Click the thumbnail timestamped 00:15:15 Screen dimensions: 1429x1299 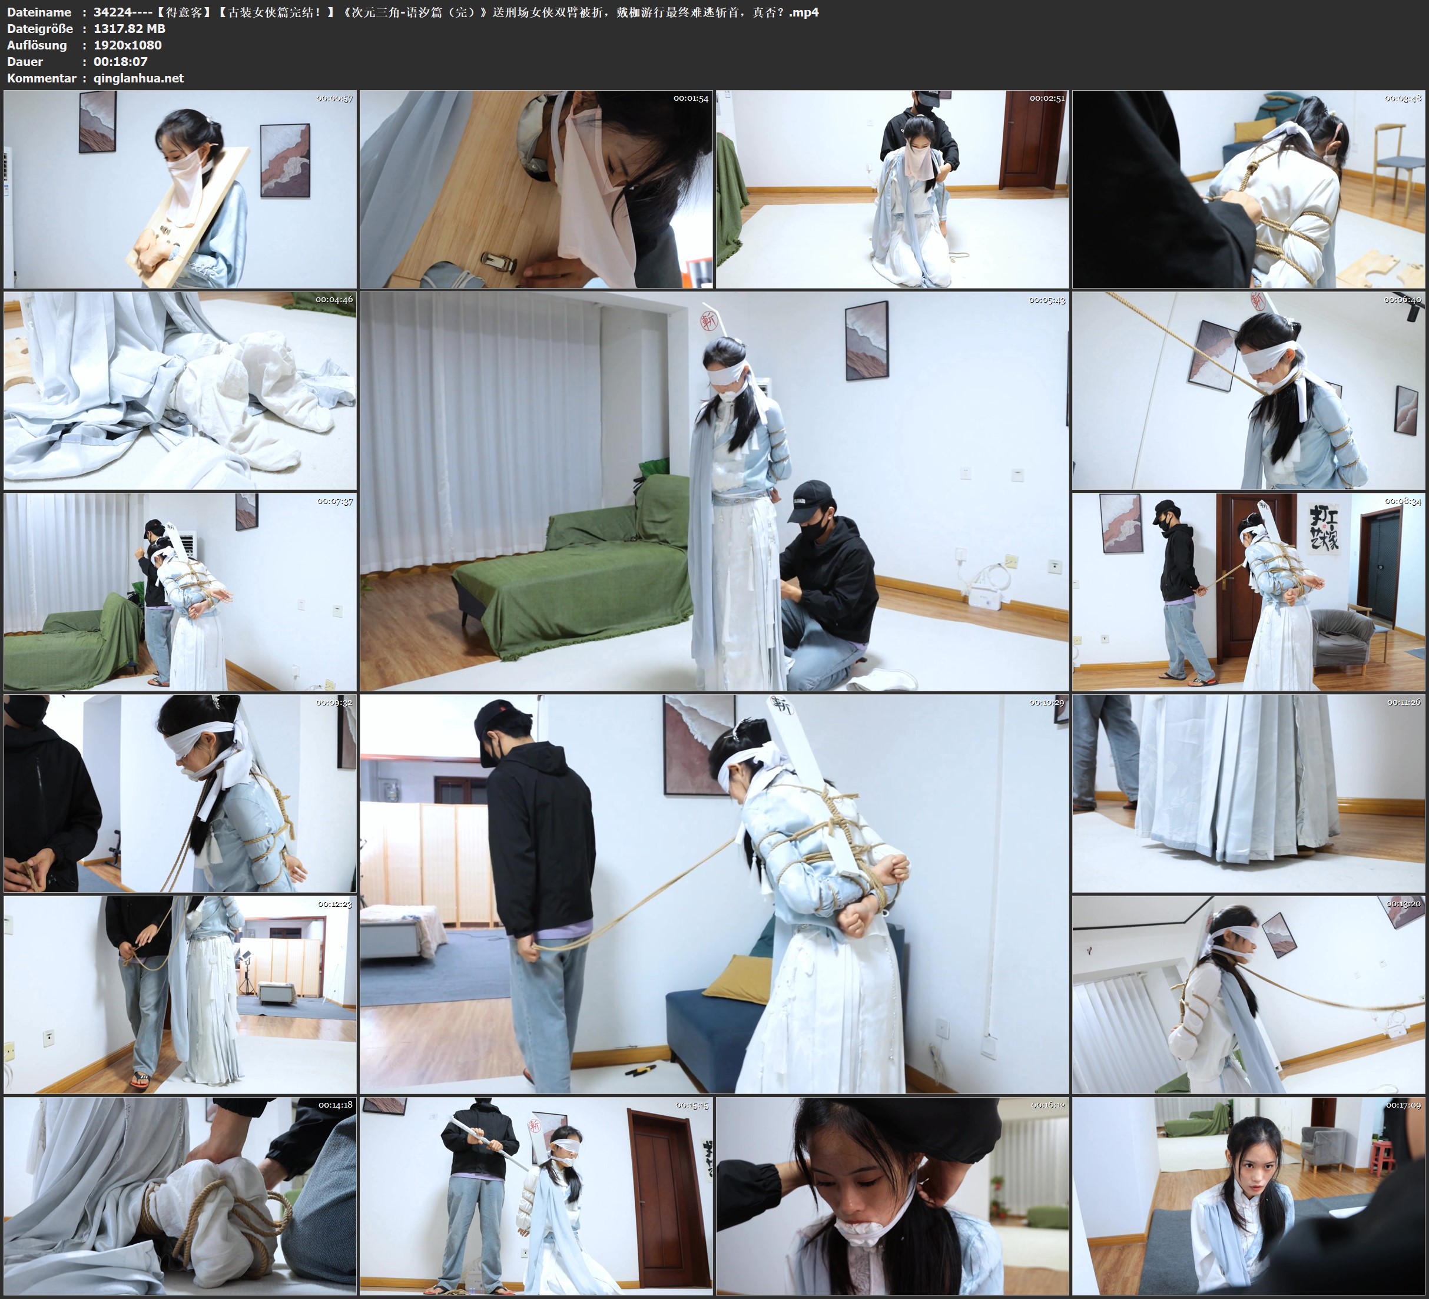[x=536, y=1196]
